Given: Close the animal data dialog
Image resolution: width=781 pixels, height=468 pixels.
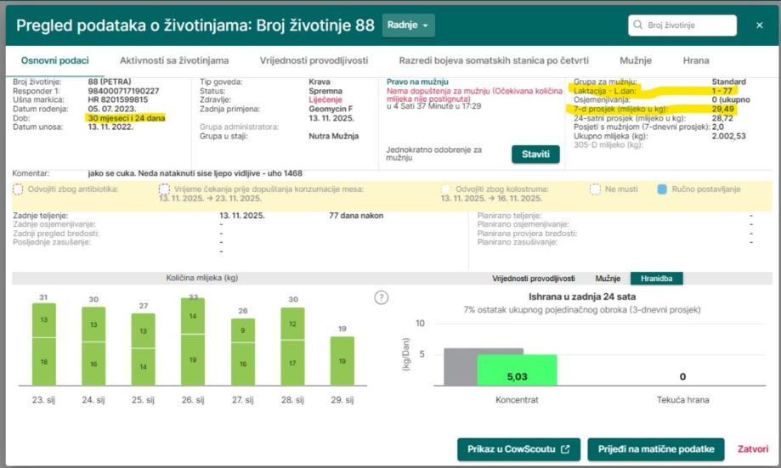Looking at the screenshot, I should (x=759, y=25).
